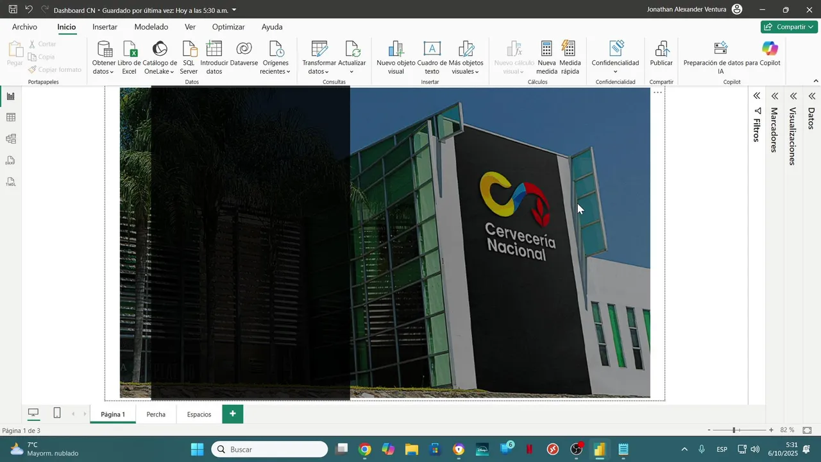Expand the Visualizaciones pane

[793, 96]
